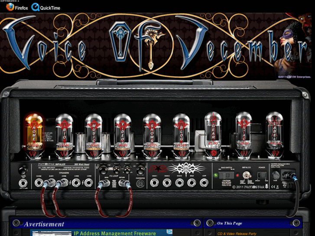Click the SOLO jack
Viewport: 315px width, 236px height.
point(192,183)
